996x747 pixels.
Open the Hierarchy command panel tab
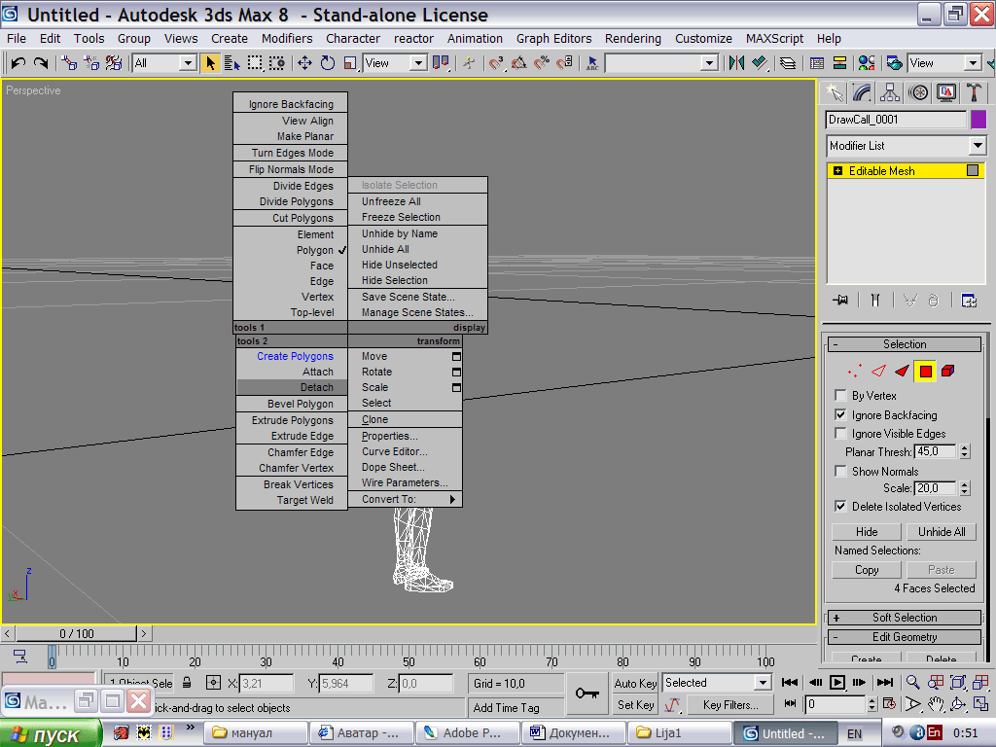(890, 92)
